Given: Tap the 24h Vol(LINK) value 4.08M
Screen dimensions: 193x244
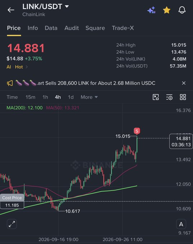Looking at the screenshot, I should click(x=179, y=59).
